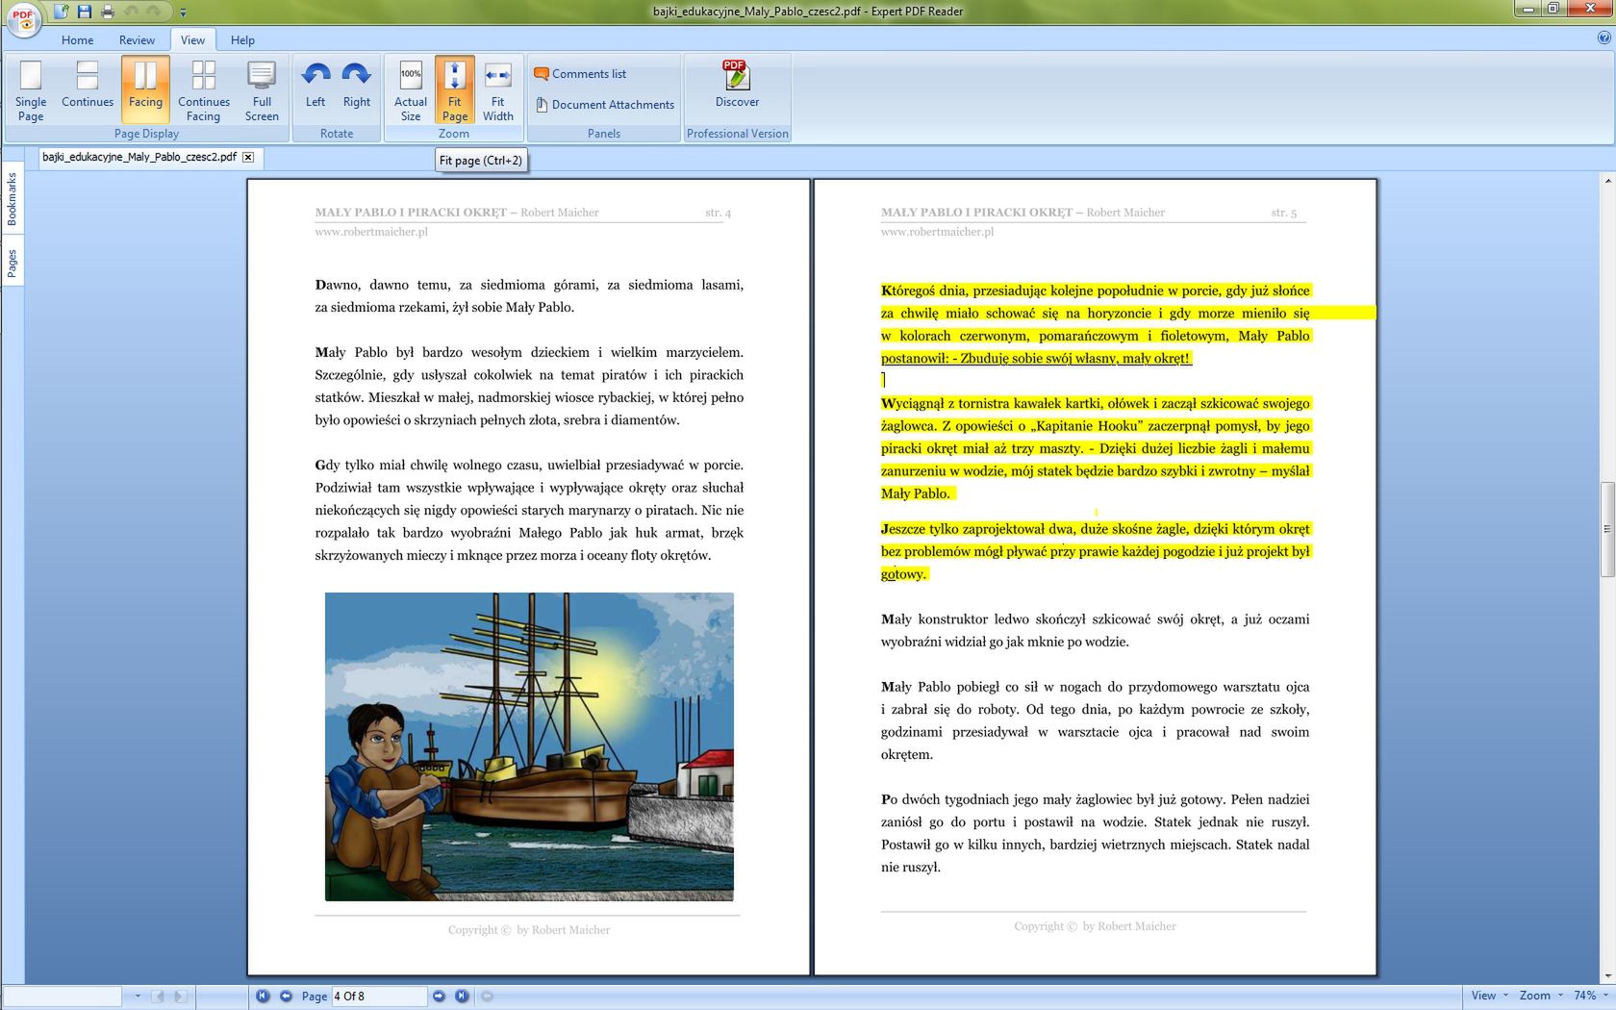Image resolution: width=1616 pixels, height=1010 pixels.
Task: Click the page header 'str. 5'
Action: click(1283, 213)
